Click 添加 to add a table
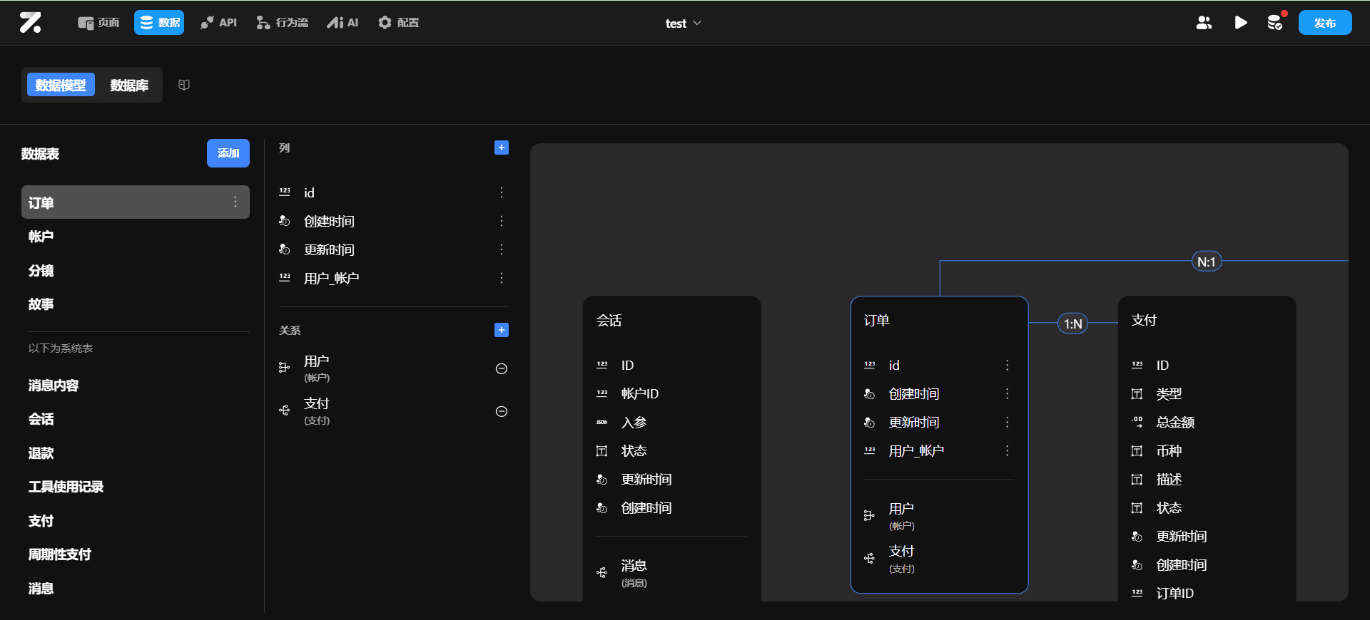 click(228, 153)
